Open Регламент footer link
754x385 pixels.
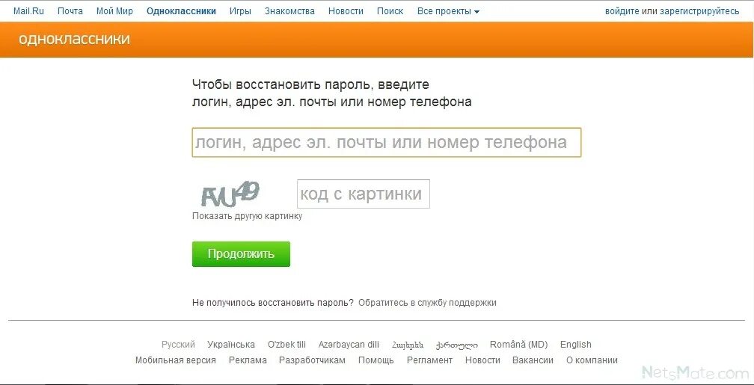[x=429, y=360]
